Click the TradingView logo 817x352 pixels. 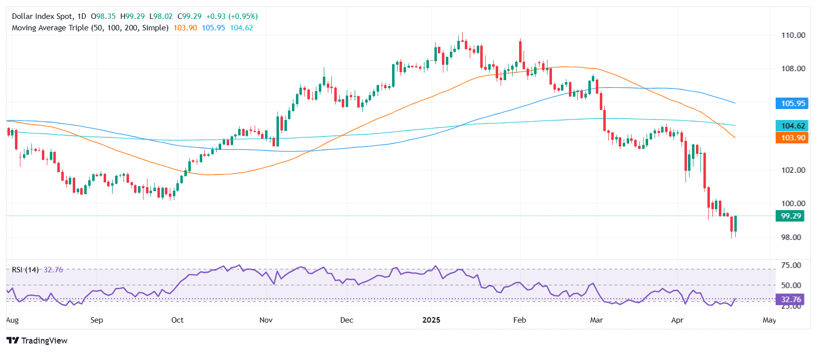(37, 341)
